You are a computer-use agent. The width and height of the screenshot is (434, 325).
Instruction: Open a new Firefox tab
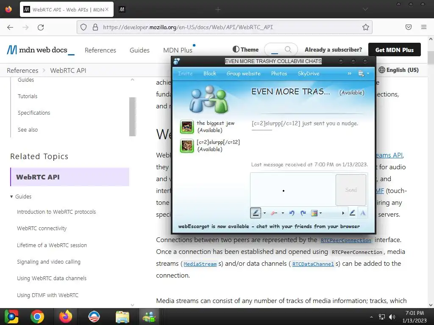click(x=218, y=10)
